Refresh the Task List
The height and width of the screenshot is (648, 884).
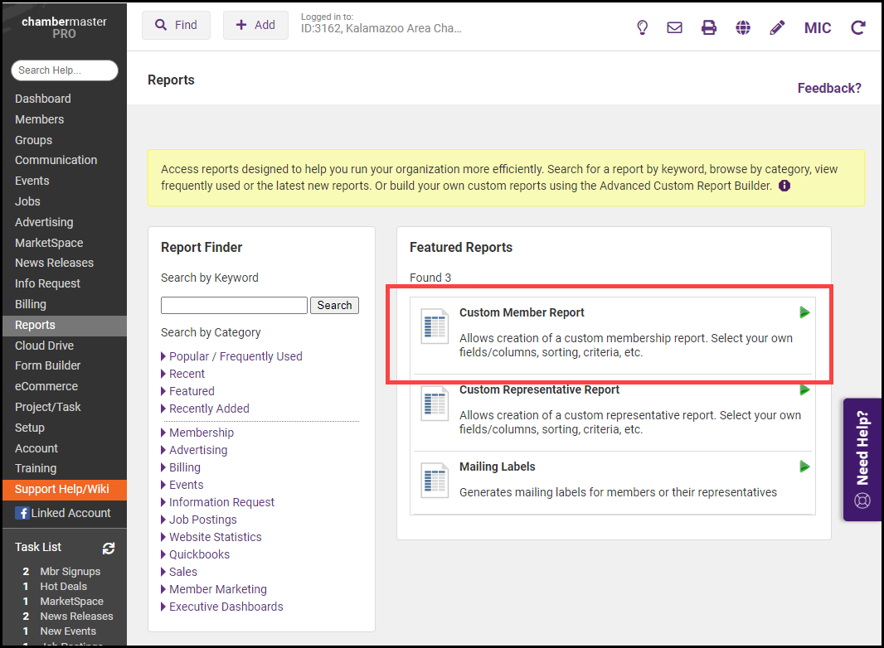(109, 548)
